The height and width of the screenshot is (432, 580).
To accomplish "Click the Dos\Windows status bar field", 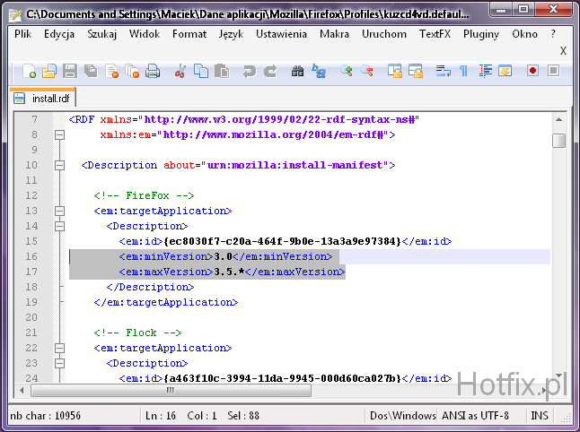I will point(402,415).
